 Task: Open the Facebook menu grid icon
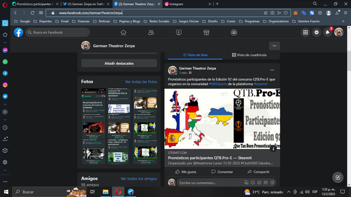click(x=305, y=33)
